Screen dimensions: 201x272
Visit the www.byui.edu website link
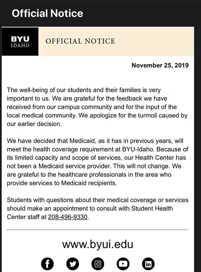(98, 244)
